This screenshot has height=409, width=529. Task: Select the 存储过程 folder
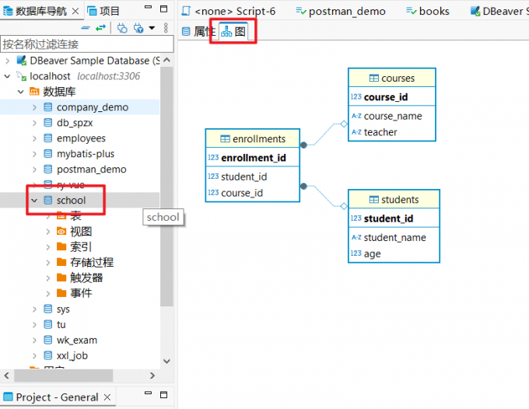point(92,262)
